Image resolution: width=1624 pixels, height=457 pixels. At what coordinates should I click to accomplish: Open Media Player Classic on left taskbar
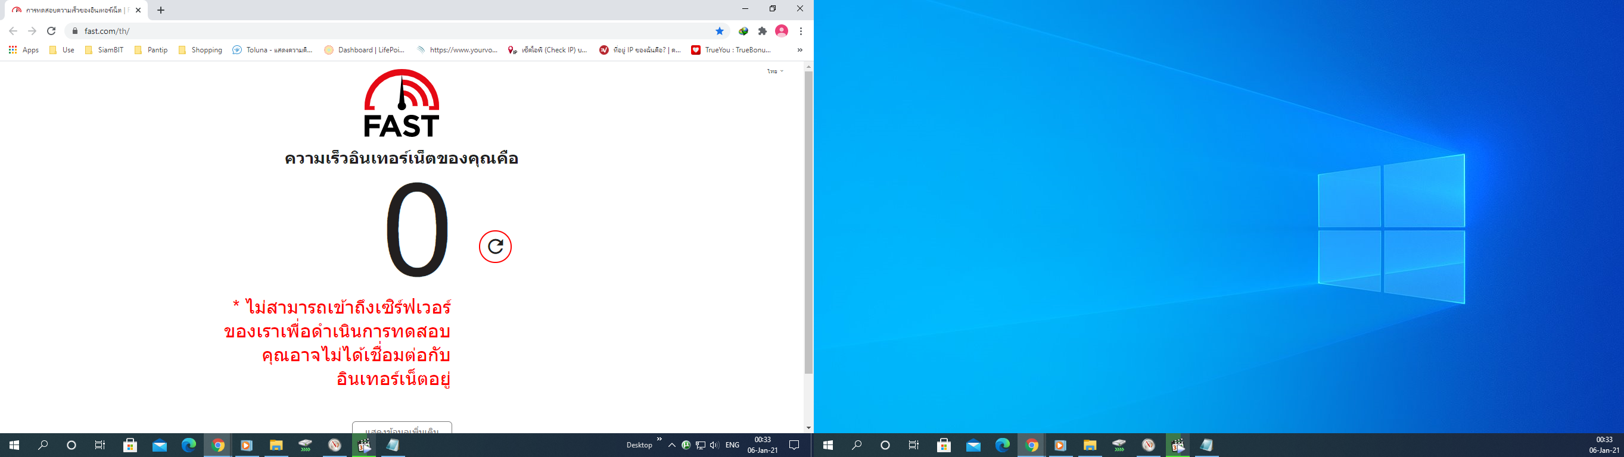364,445
